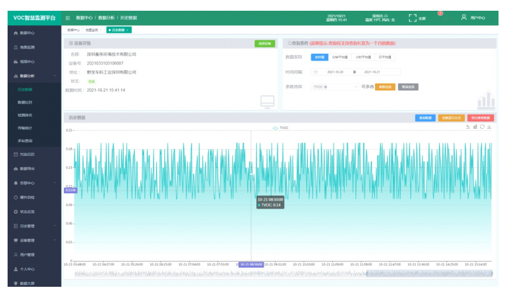Image resolution: width=508 pixels, height=295 pixels.
Task: Click the weather info in header
Action: (x=380, y=18)
